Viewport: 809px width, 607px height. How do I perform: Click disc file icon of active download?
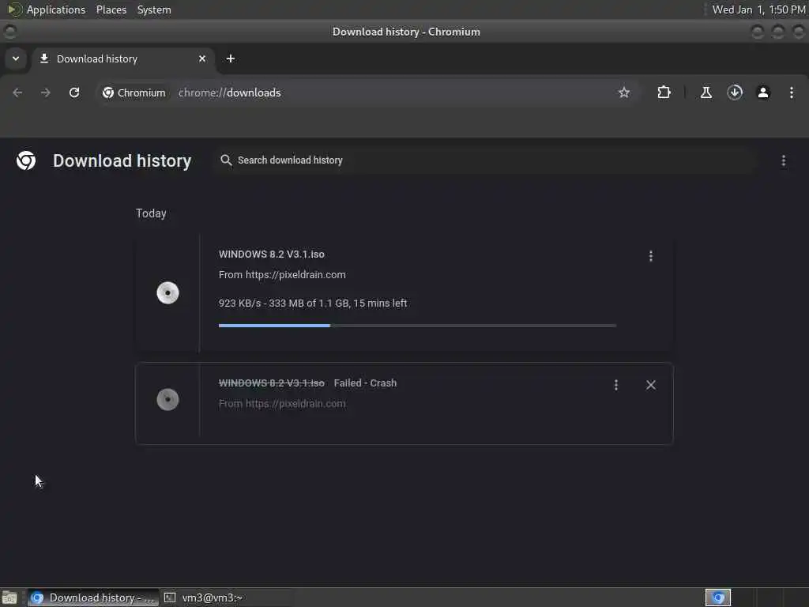[x=167, y=292]
